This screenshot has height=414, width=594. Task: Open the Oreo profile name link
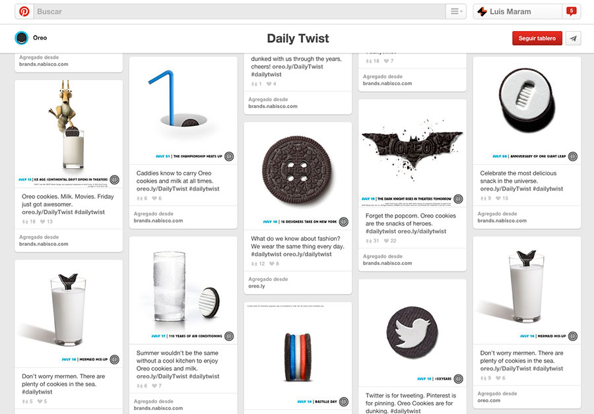coord(40,38)
